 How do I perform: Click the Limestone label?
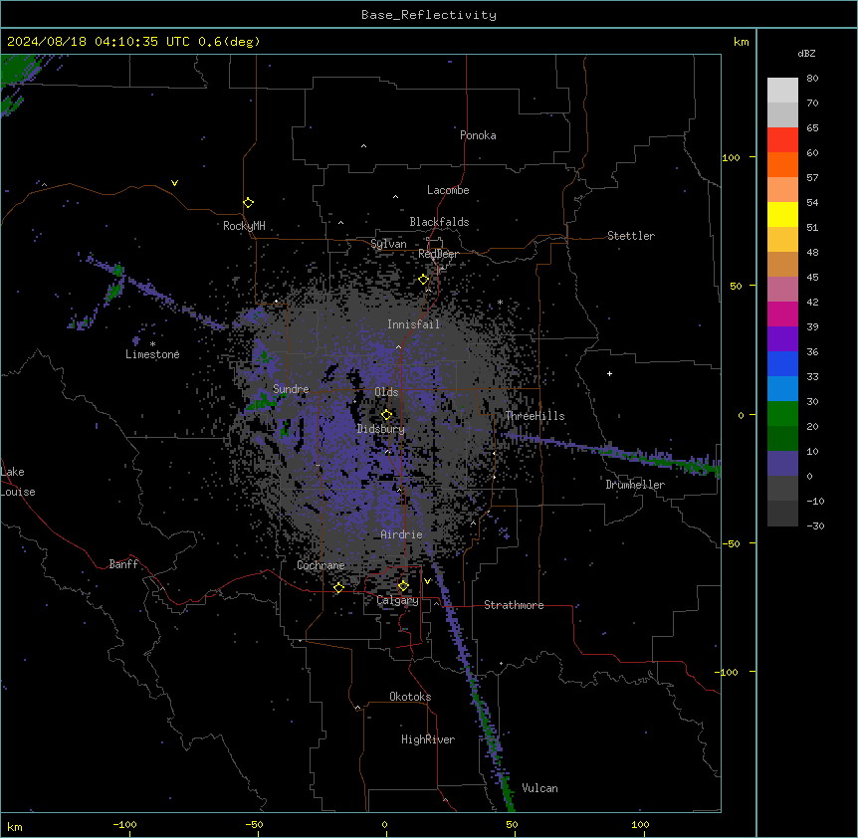click(152, 354)
